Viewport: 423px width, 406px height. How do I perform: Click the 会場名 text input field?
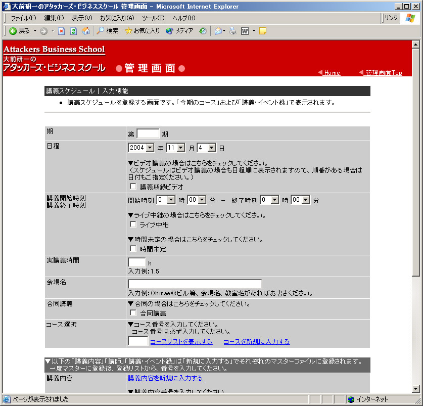(195, 284)
